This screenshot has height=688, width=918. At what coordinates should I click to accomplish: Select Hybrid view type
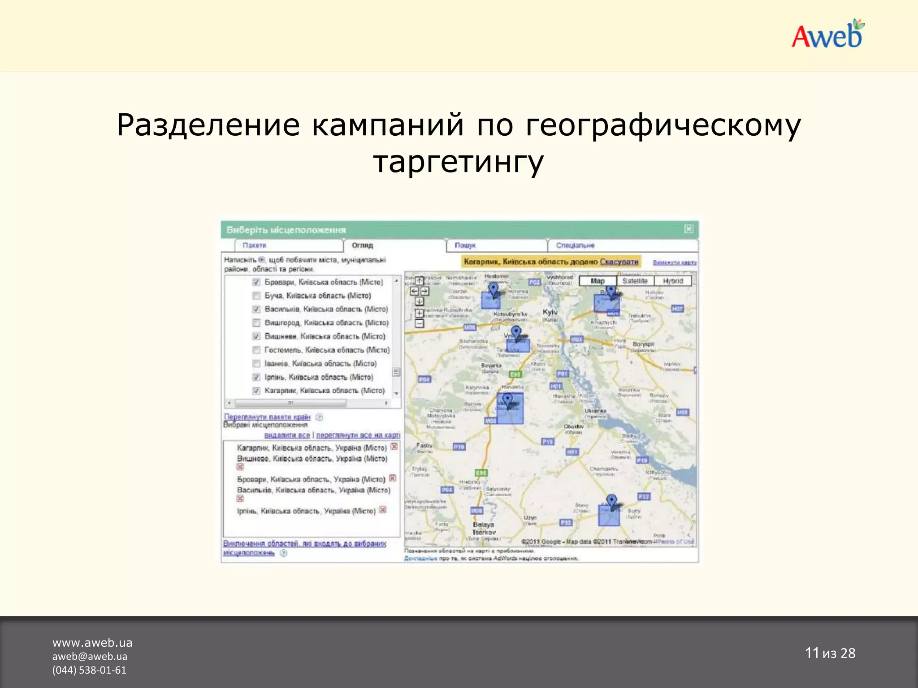click(x=673, y=281)
